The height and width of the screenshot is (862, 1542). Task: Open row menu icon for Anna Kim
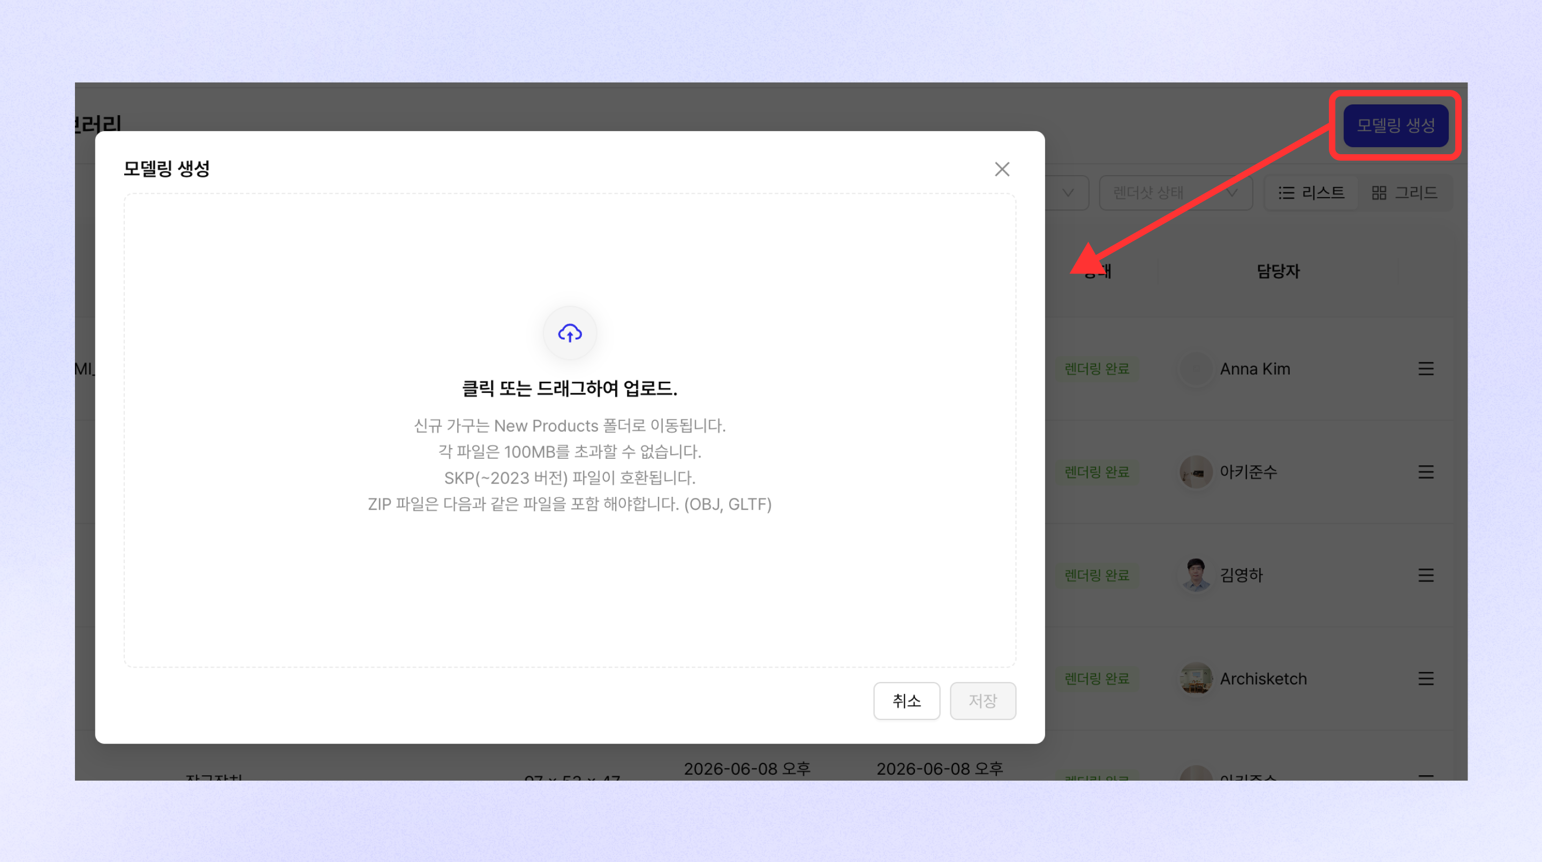click(1425, 369)
